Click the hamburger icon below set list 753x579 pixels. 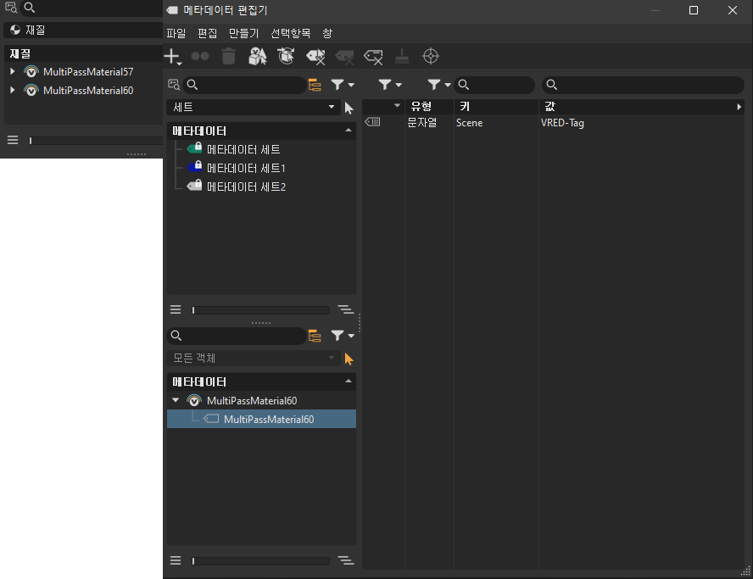[176, 309]
